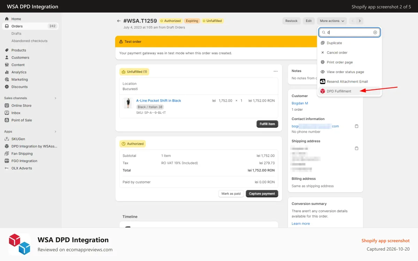Open Learn more conversion link

301,223
